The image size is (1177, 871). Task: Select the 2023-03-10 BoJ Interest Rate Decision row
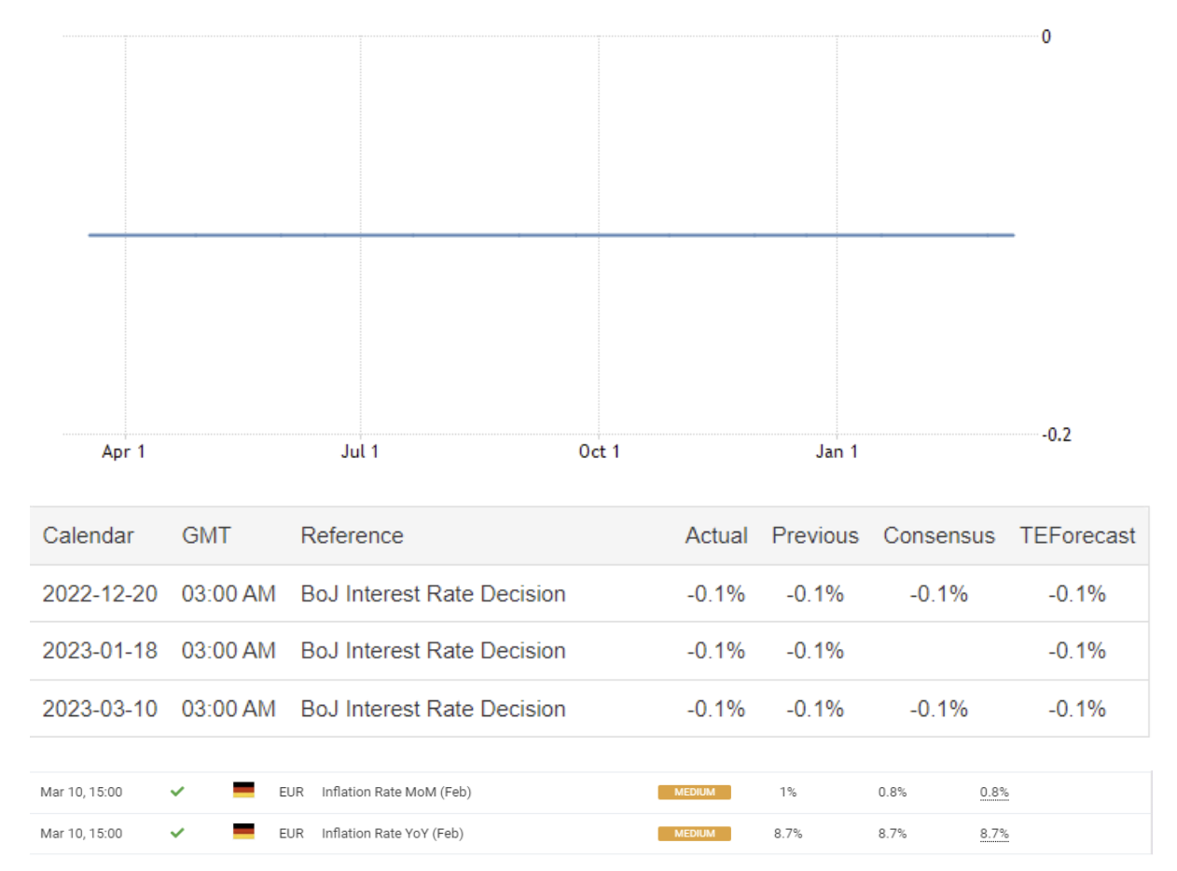432,709
